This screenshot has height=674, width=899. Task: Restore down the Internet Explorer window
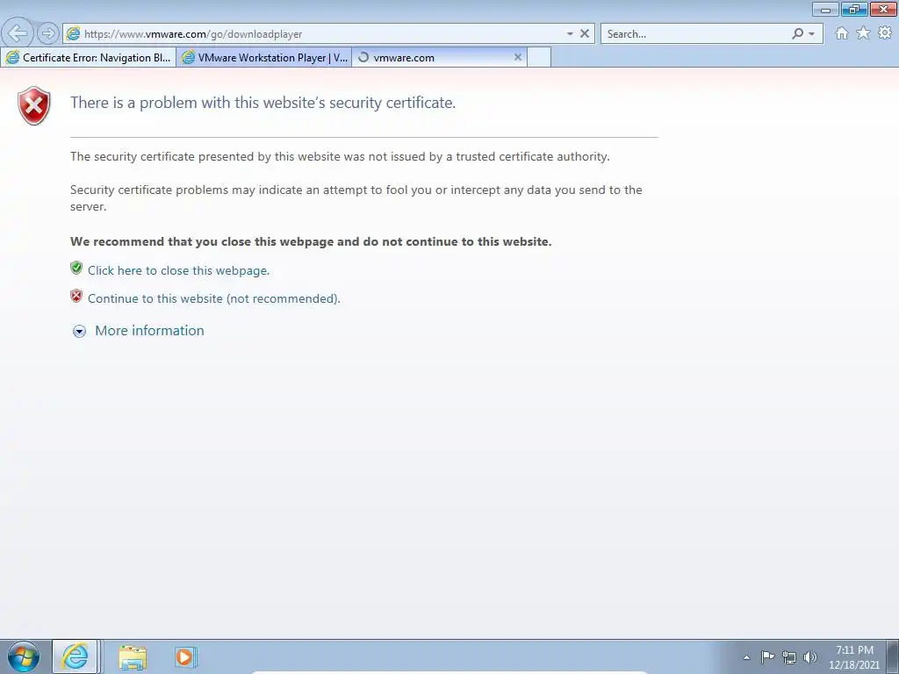click(x=854, y=10)
